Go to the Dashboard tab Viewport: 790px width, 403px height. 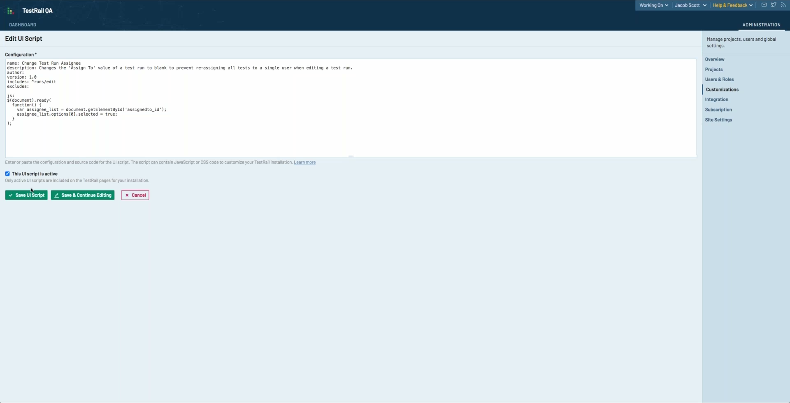click(x=23, y=25)
